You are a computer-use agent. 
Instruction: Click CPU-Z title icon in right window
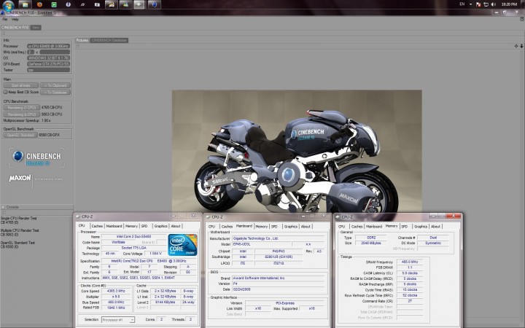(x=338, y=217)
